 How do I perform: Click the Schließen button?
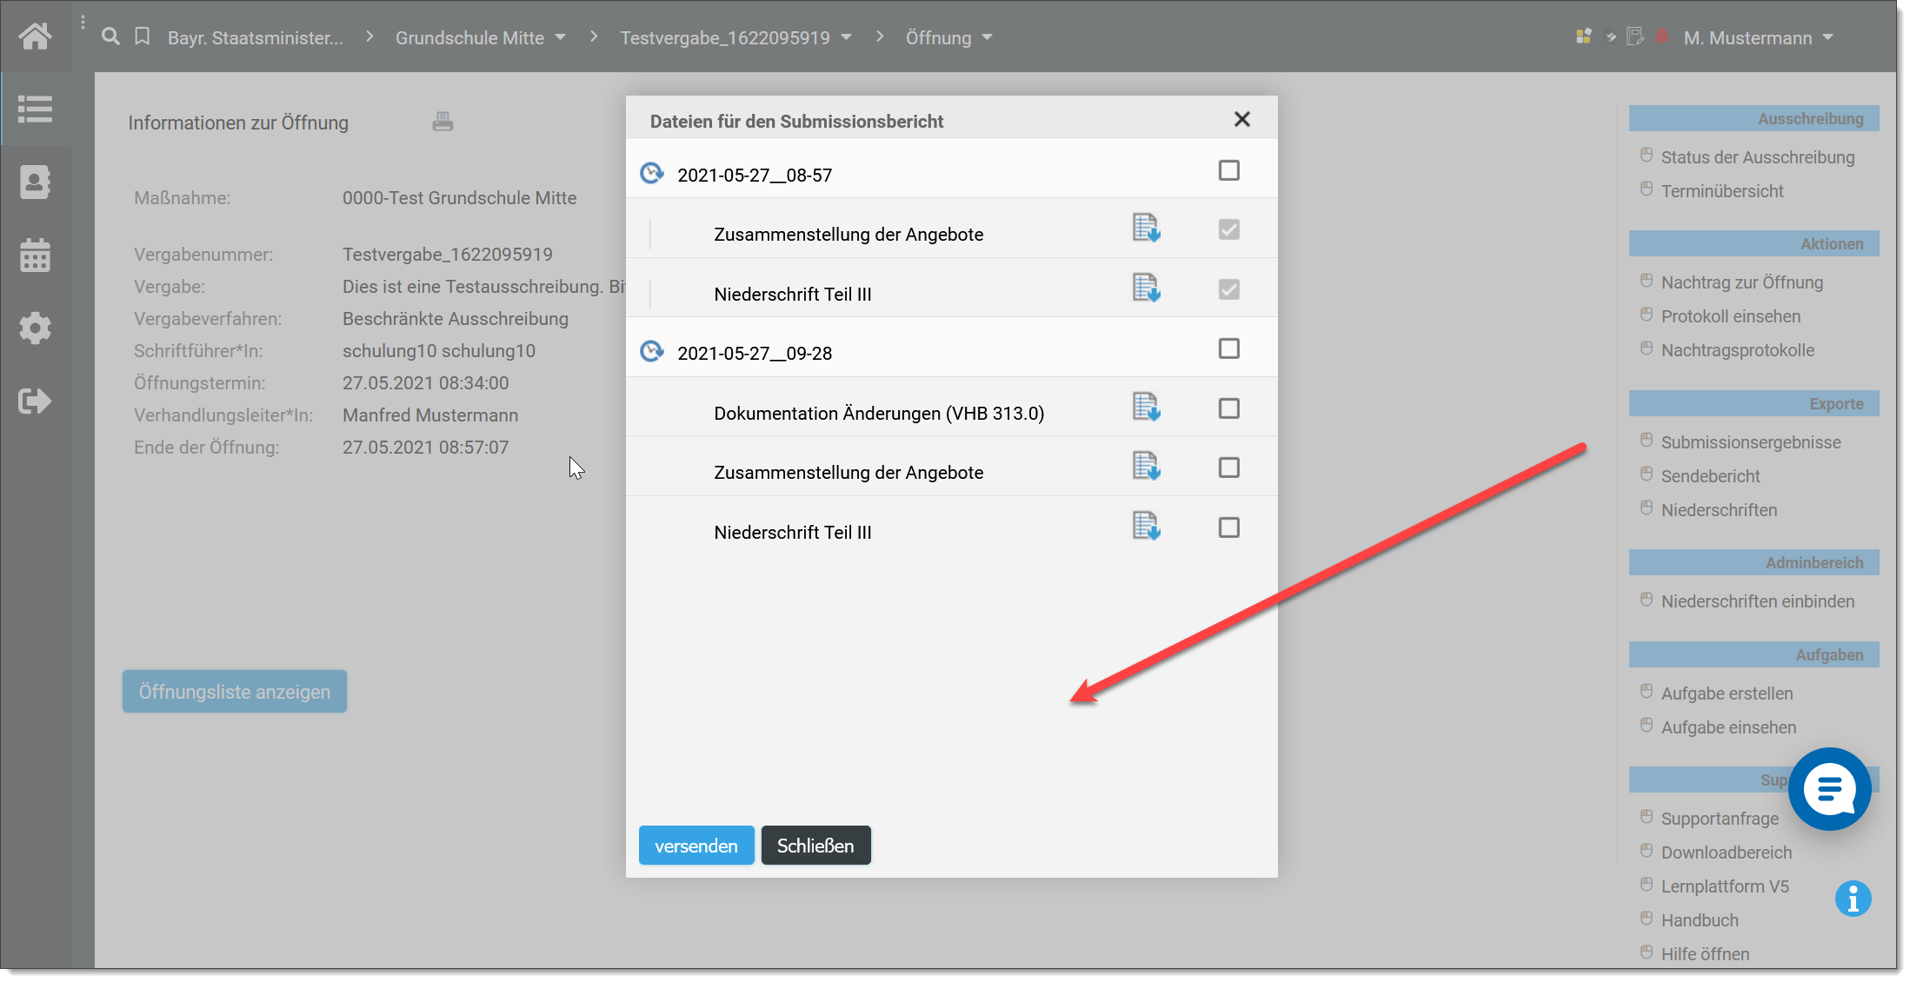pyautogui.click(x=815, y=846)
